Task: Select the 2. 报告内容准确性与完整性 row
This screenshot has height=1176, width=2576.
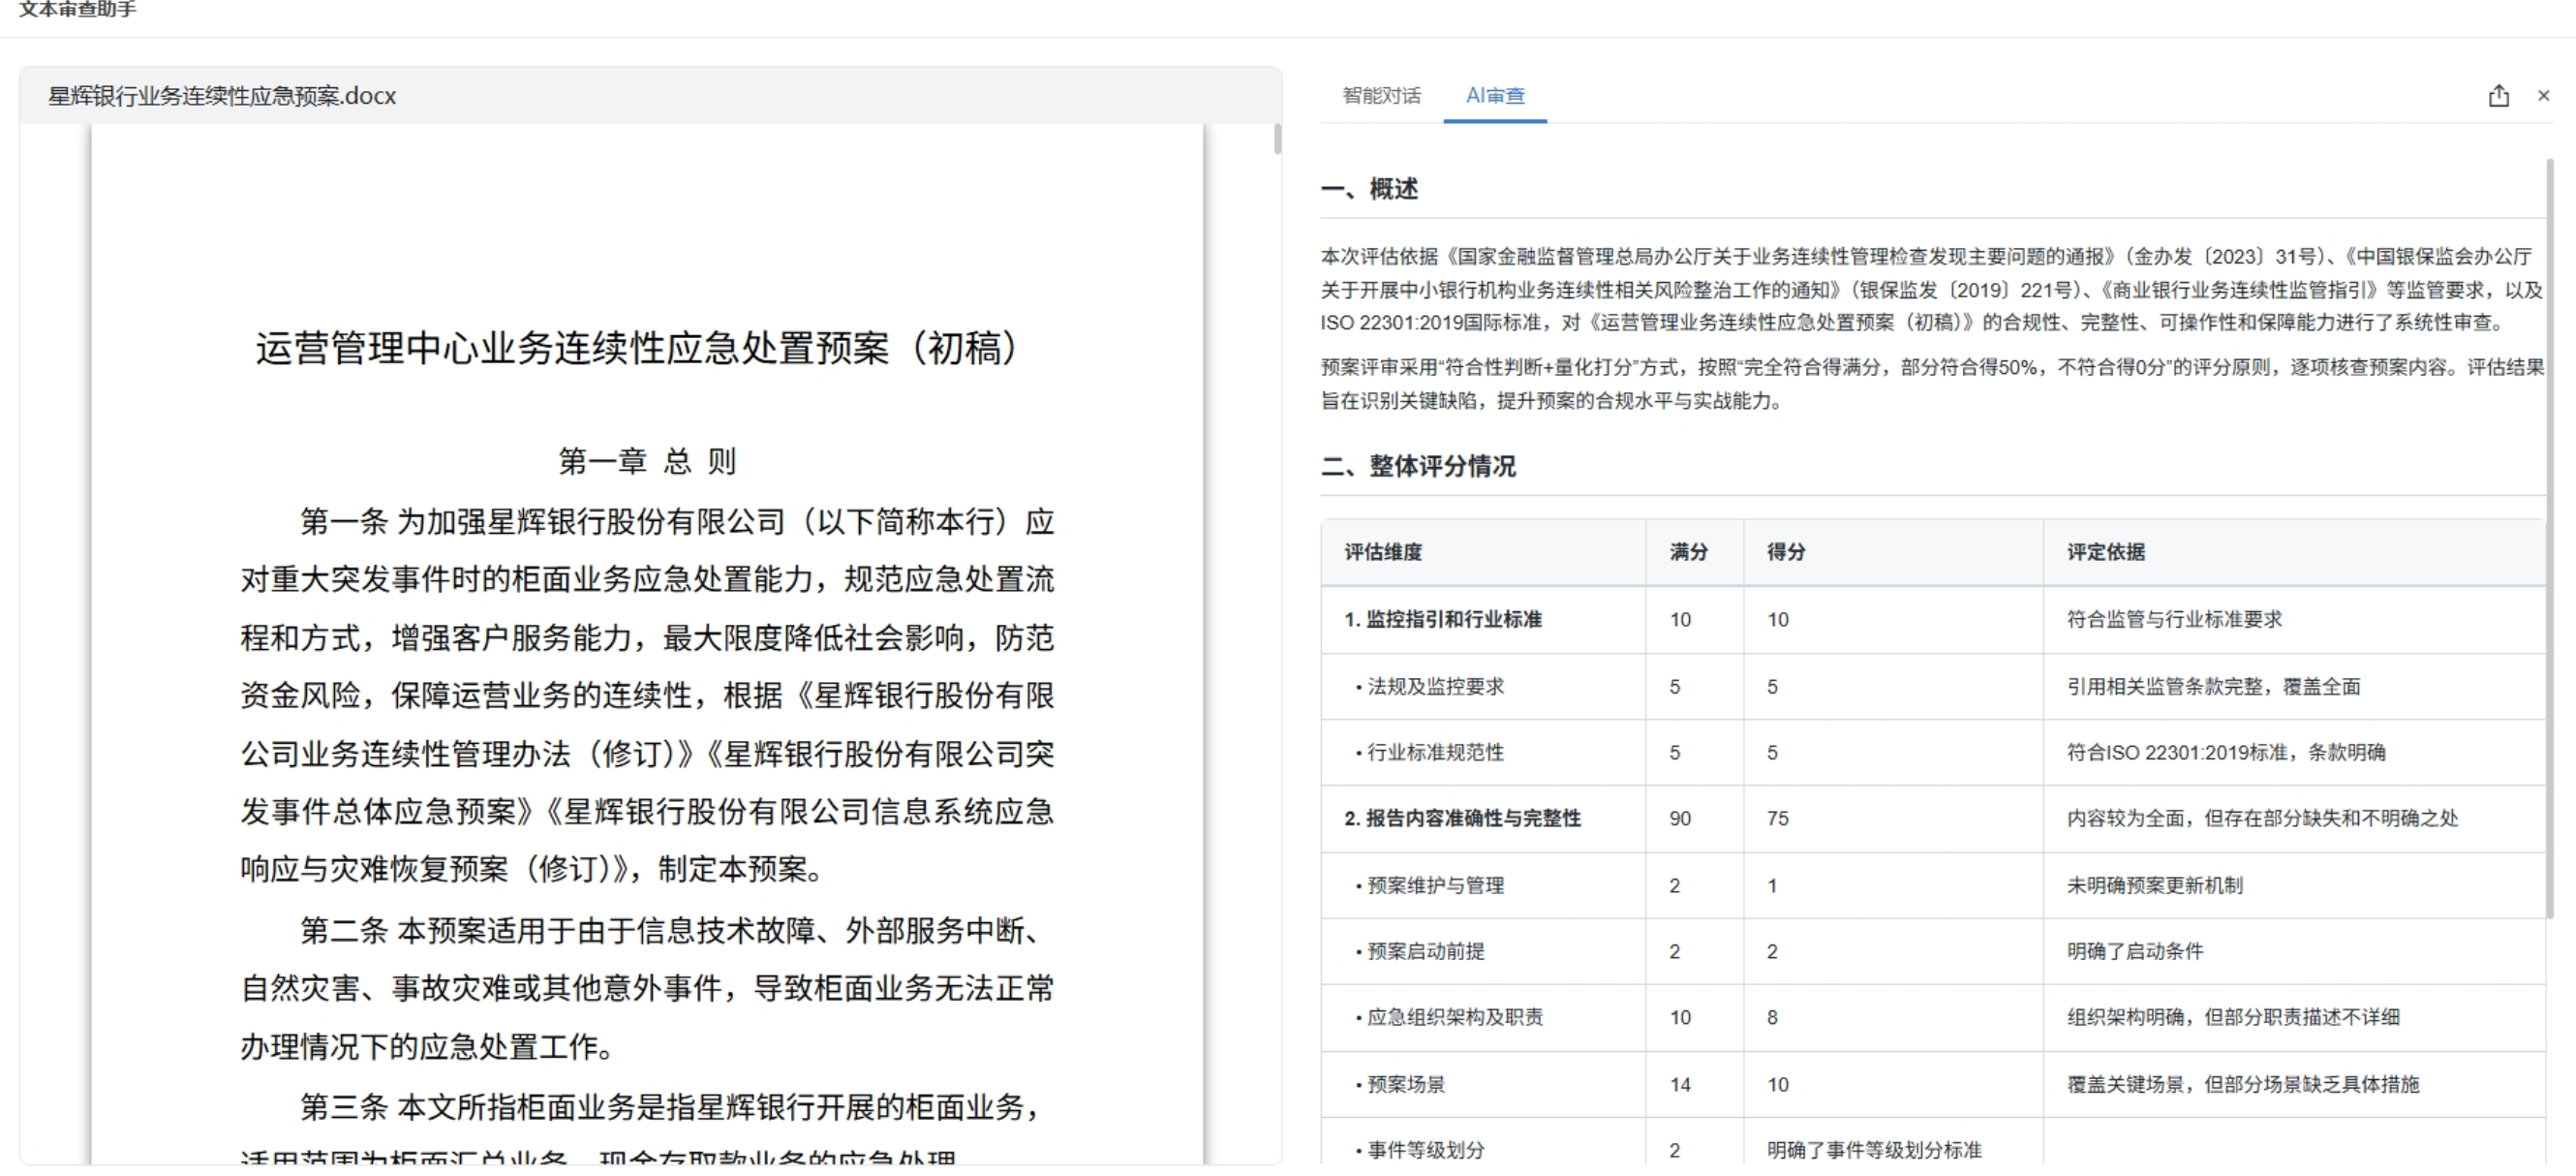Action: pyautogui.click(x=1462, y=819)
